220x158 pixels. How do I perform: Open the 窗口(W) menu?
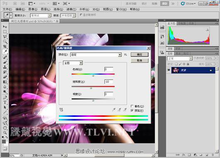(121, 9)
